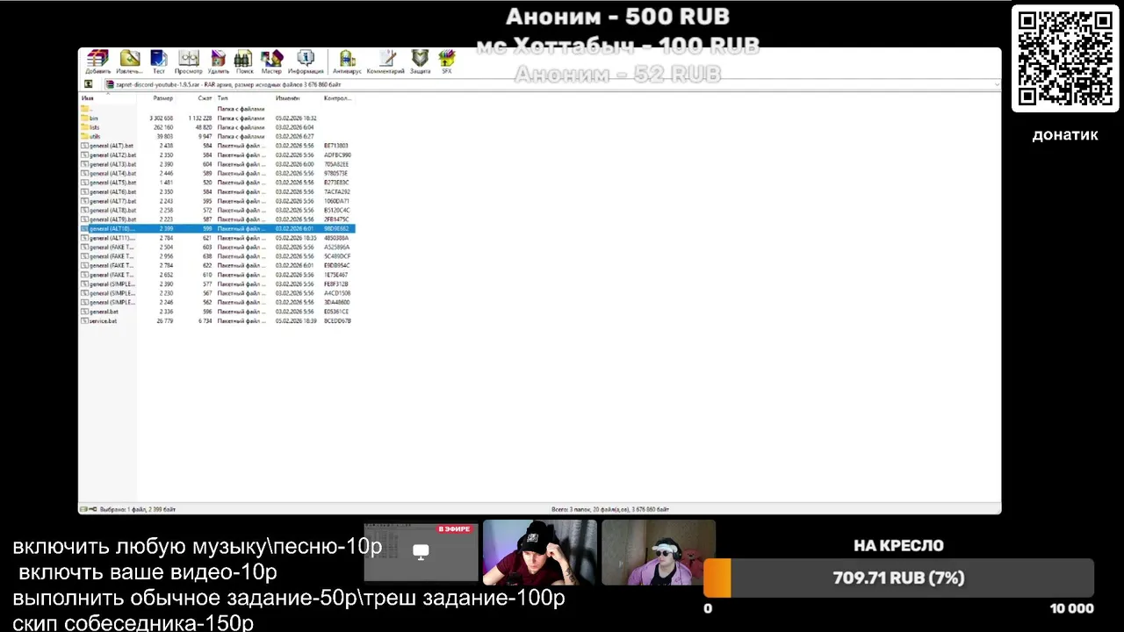Click the webcam of person in black cap

tap(539, 552)
